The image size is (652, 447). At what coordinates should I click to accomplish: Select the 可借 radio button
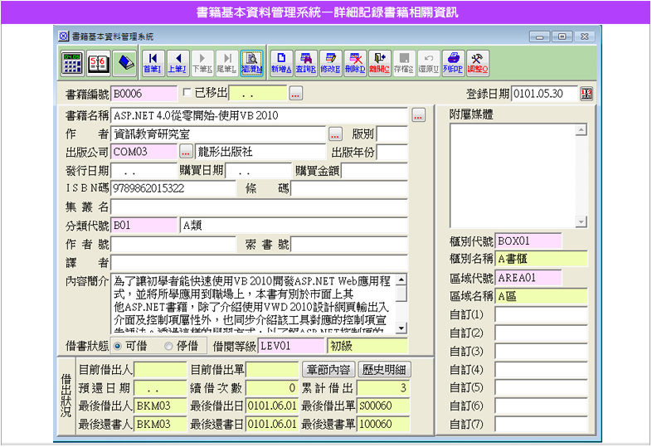point(118,346)
